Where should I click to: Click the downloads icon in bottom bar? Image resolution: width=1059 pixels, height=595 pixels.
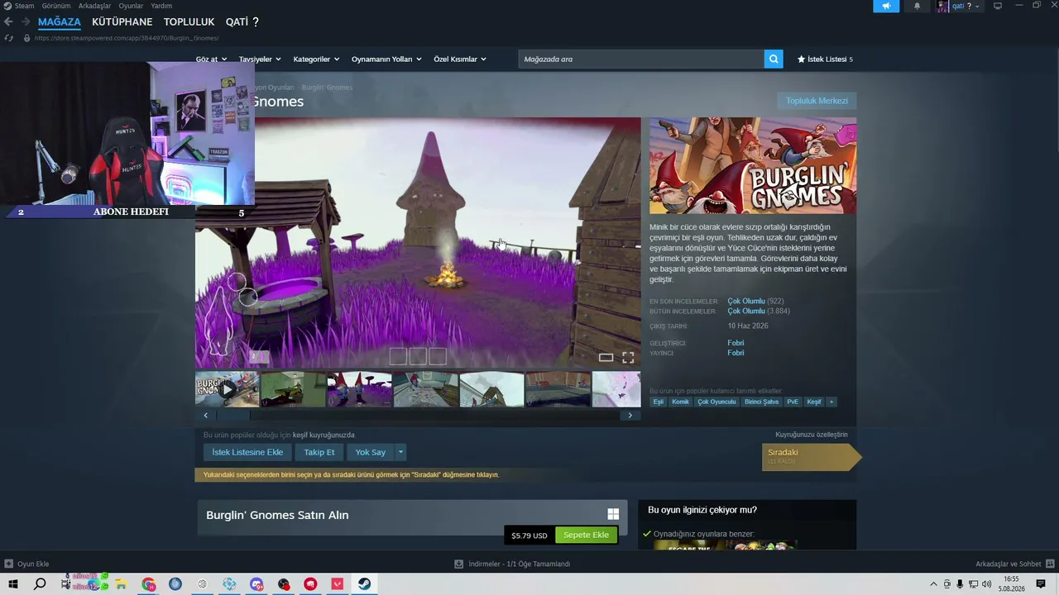click(x=458, y=564)
